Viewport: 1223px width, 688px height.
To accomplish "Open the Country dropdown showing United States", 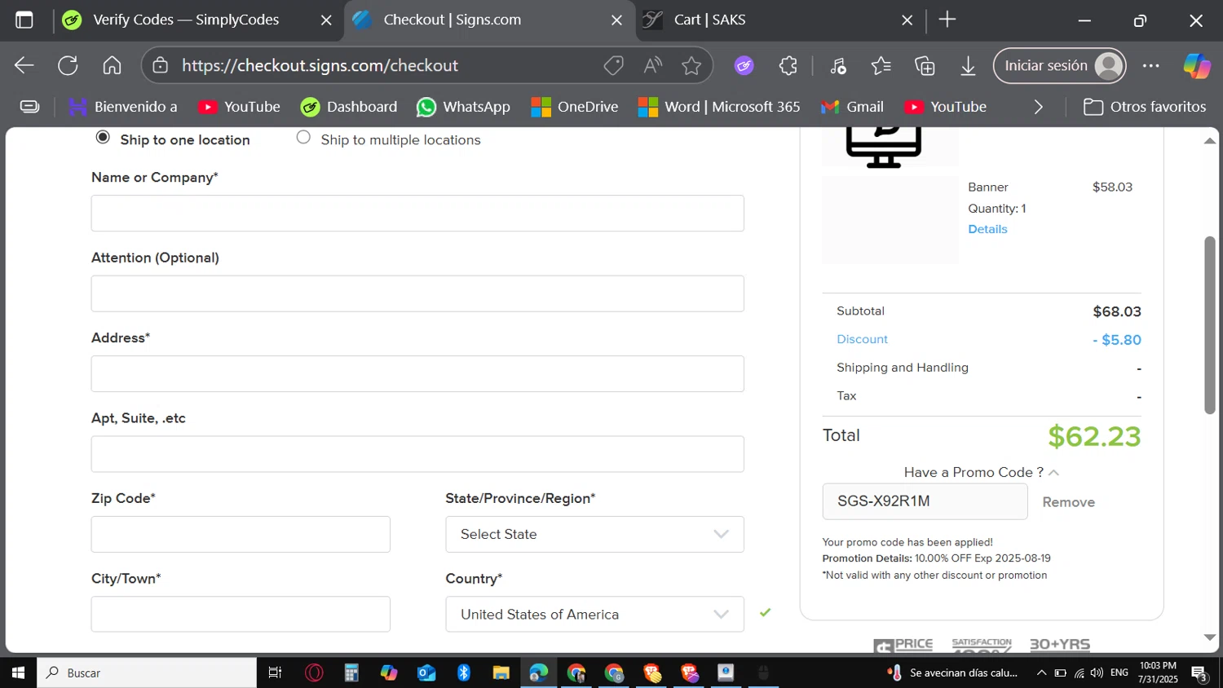I will 594,615.
